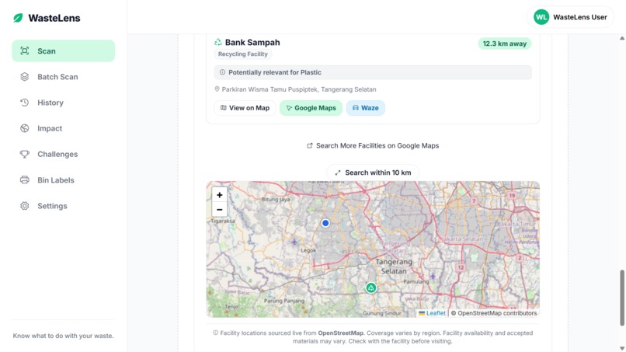The image size is (626, 352).
Task: Click the History clock icon
Action: coord(25,103)
